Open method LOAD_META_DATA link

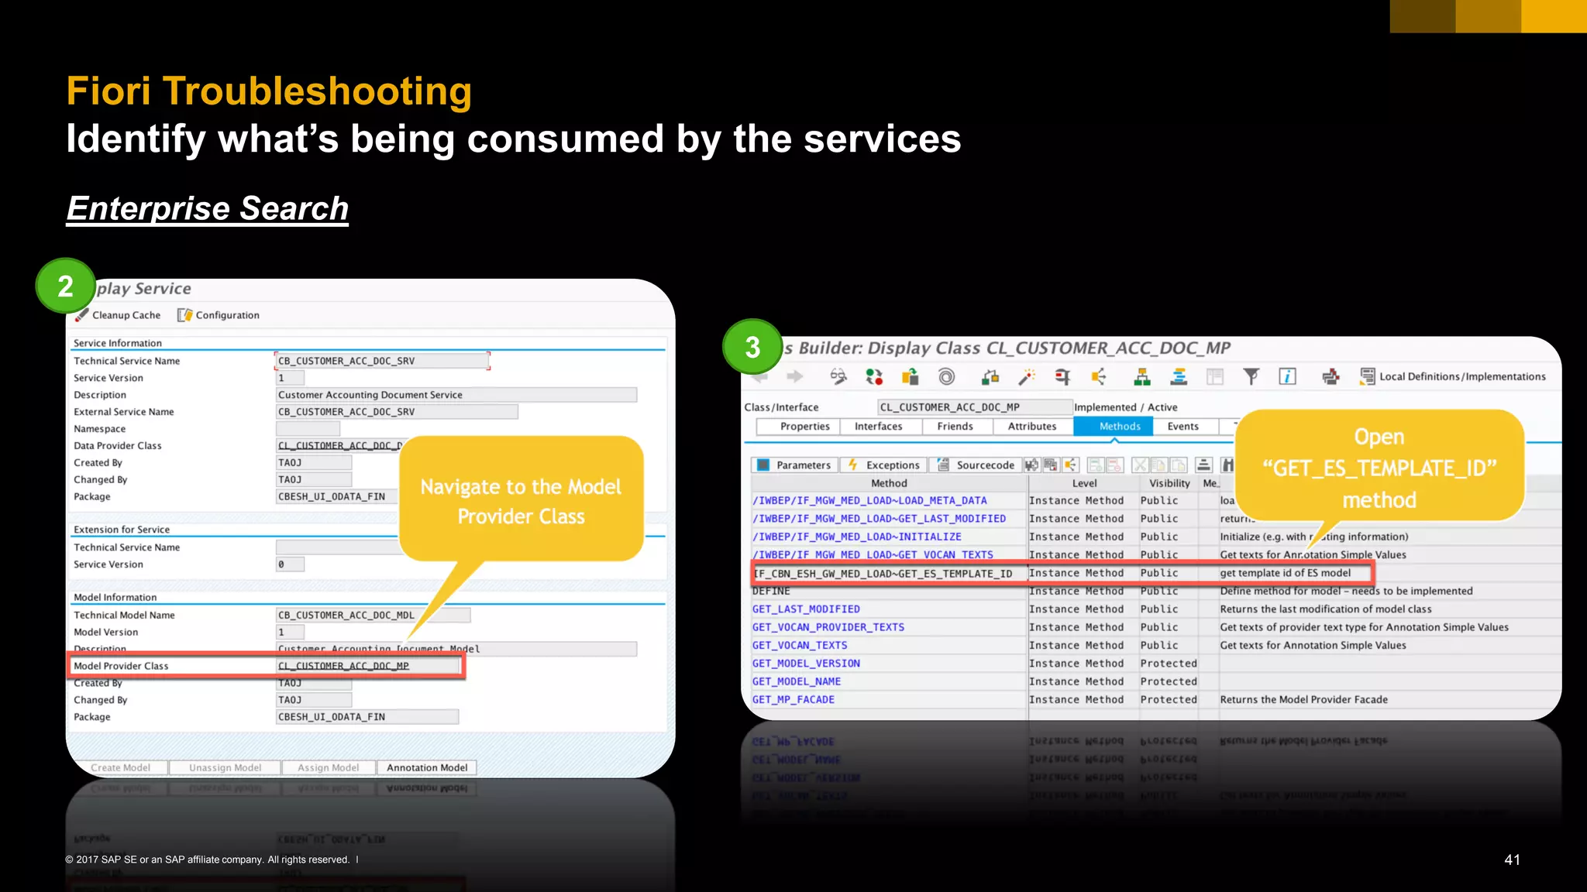(869, 501)
